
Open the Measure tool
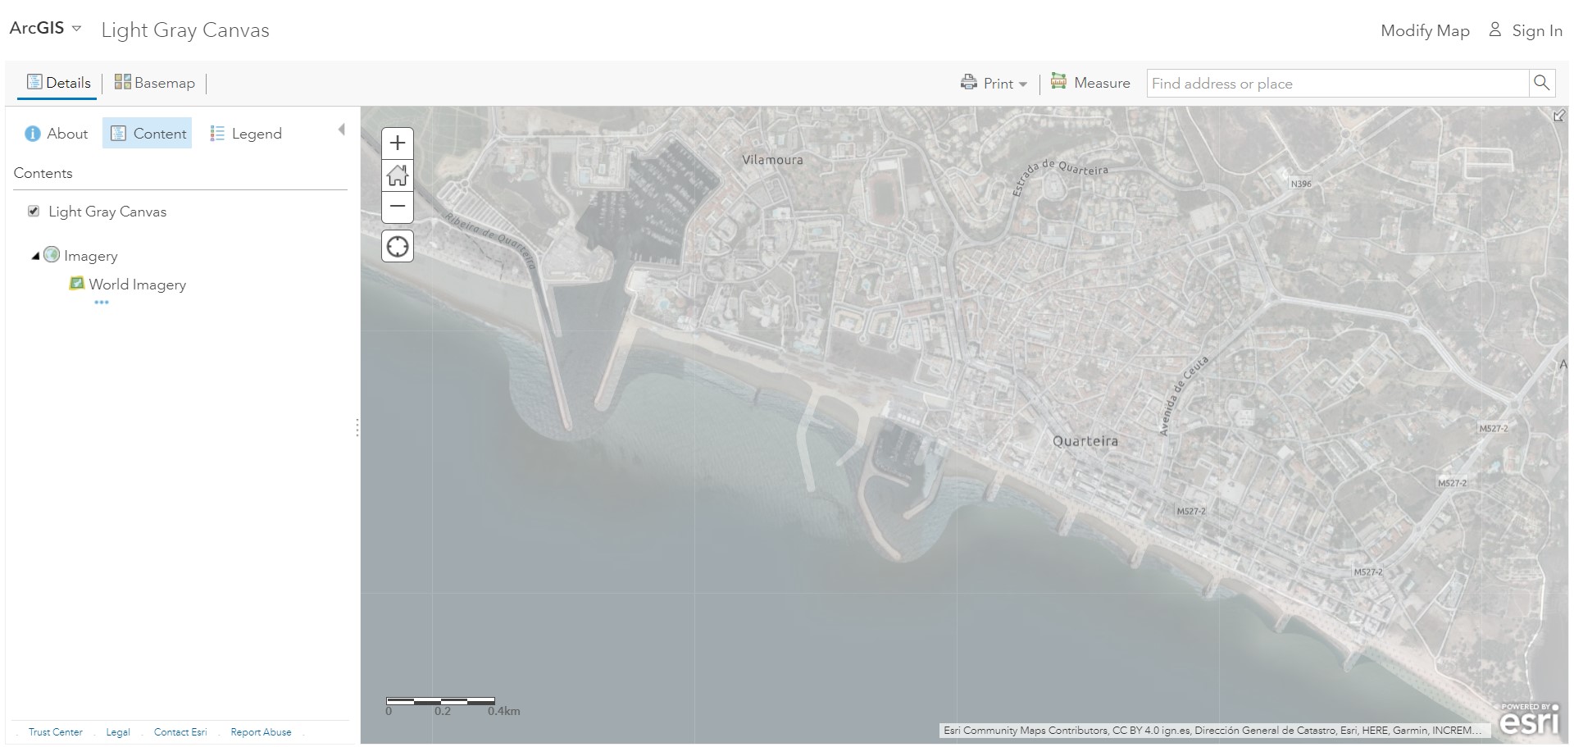tap(1090, 83)
